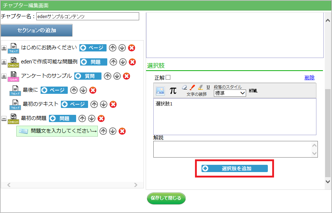The width and height of the screenshot is (332, 213).
Task: Move 'アンケートのサンプル' section down
Action: [x=117, y=76]
